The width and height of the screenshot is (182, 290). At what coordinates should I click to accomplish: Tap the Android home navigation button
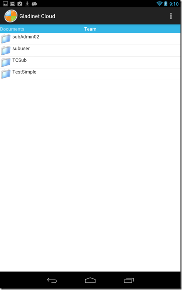coord(90,280)
